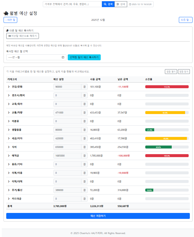Click the 예산 설정 column header
194x237 pixels.
point(59,79)
